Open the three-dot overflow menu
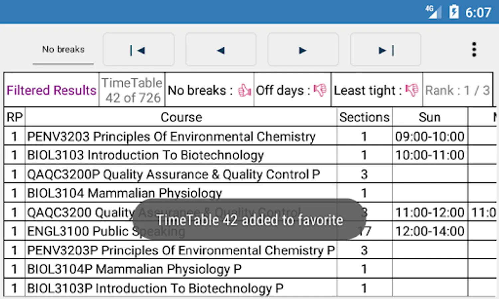 pyautogui.click(x=474, y=50)
